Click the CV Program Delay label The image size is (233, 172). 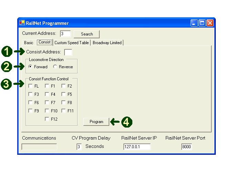[91, 138]
